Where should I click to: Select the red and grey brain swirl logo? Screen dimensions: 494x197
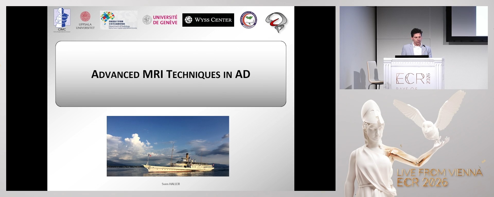click(x=276, y=22)
